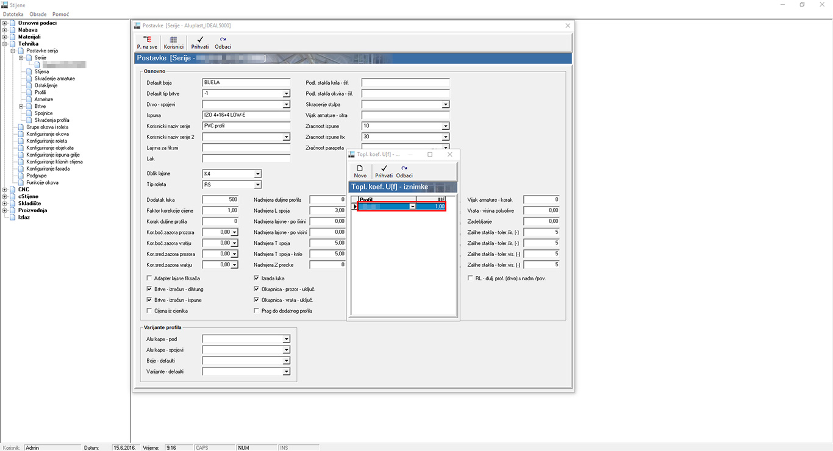The width and height of the screenshot is (833, 451).
Task: Select the Uf value cell '1,00'
Action: tap(431, 207)
